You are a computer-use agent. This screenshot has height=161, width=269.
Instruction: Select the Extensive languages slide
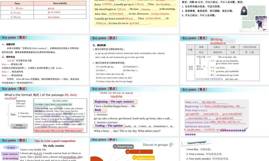tap(225, 150)
